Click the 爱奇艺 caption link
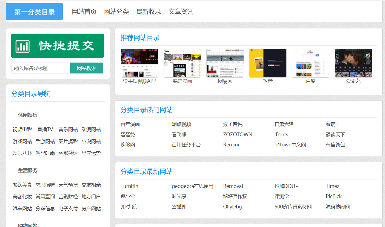The image size is (385, 227). pos(353,81)
